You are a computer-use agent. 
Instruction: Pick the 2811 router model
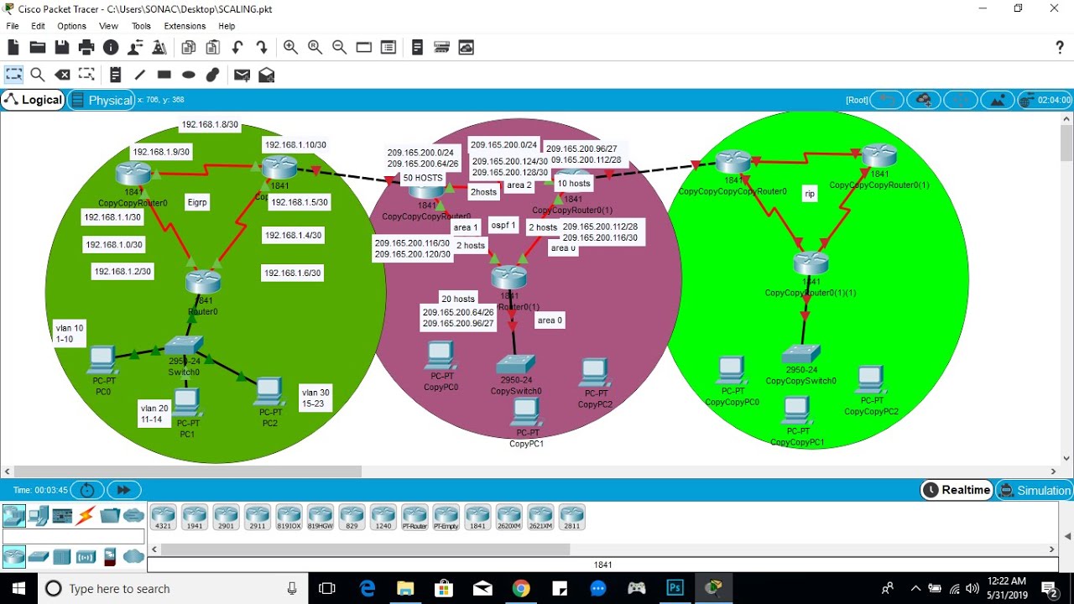tap(571, 518)
